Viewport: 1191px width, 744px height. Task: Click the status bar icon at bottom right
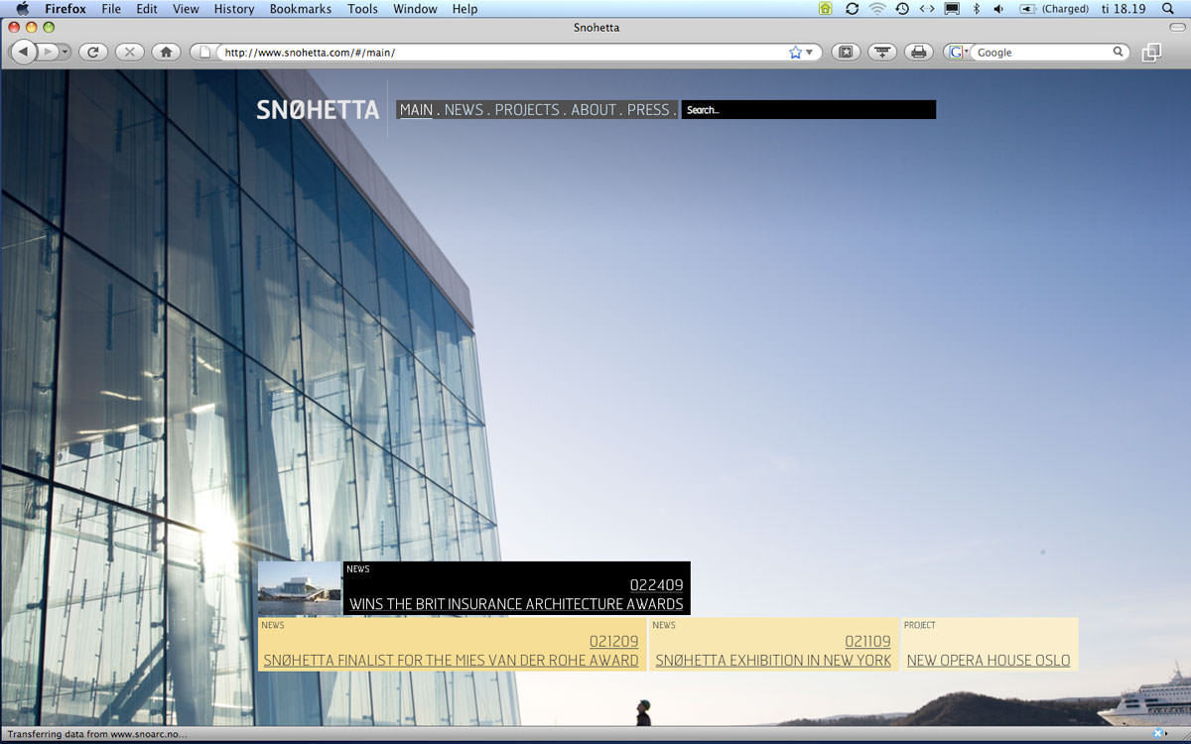click(x=1157, y=733)
